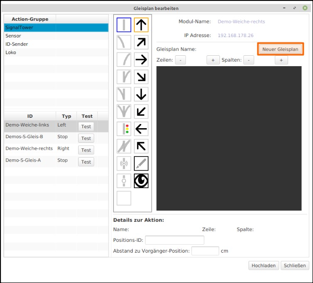Select the down-left diagonal arrow
This screenshot has height=283, width=313.
click(x=141, y=112)
